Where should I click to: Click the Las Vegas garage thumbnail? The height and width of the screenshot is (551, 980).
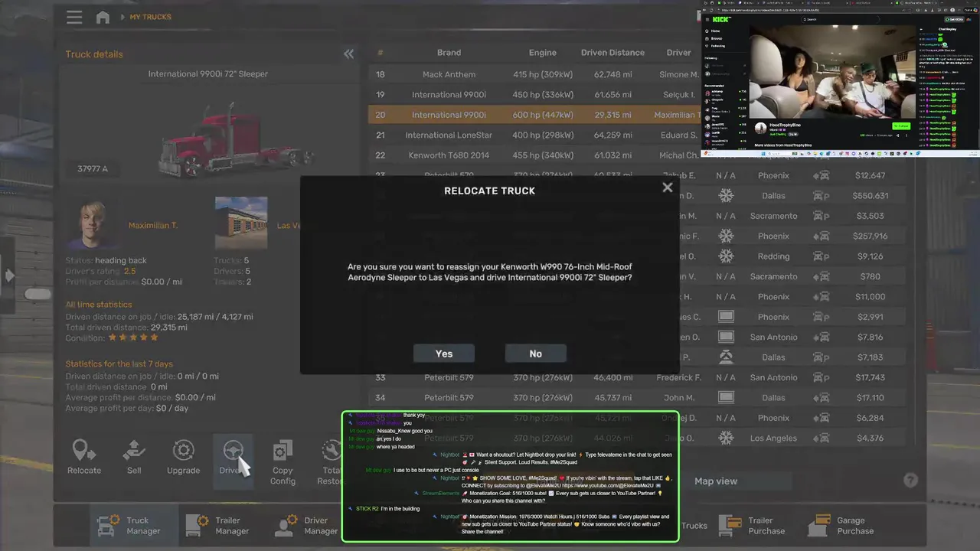click(x=241, y=223)
